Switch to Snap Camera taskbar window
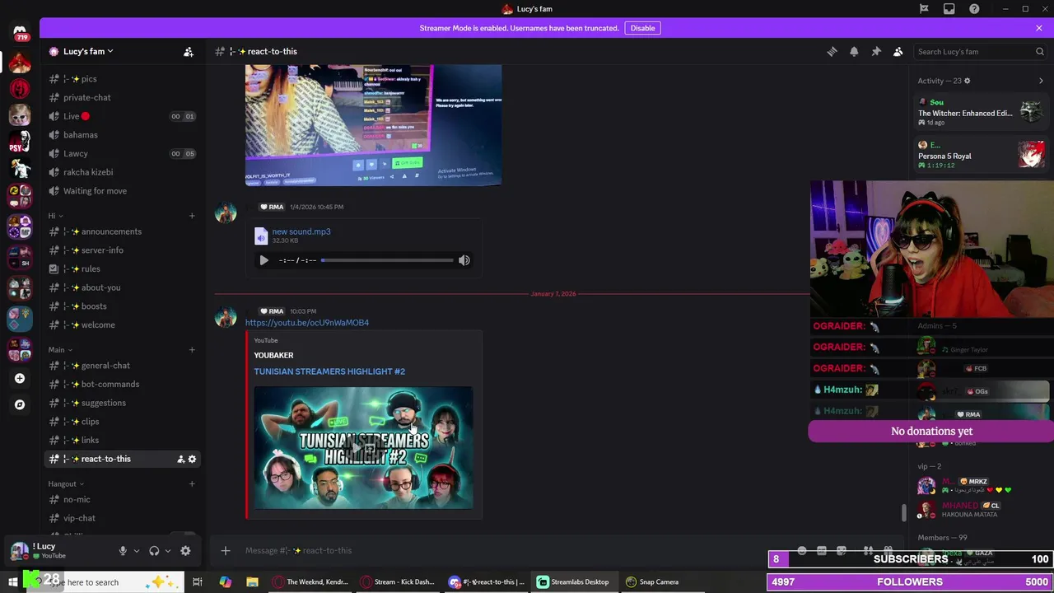1054x593 pixels. coord(652,581)
